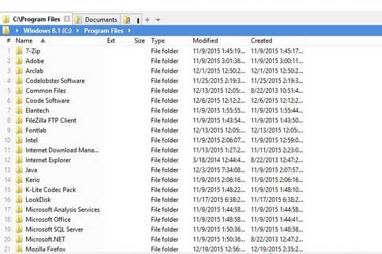Viewport: 382px width, 254px height.
Task: Select the Intel folder icon
Action: [x=19, y=140]
